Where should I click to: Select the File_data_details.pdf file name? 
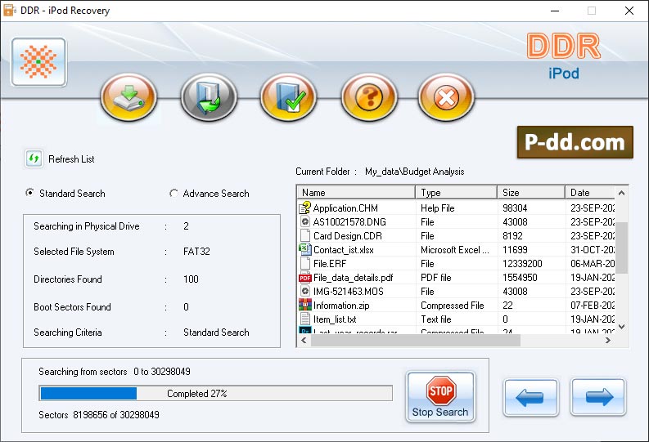coord(354,278)
